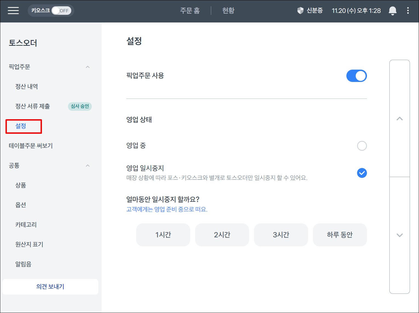Toggle the 키오스크 OFF switch
This screenshot has width=419, height=313.
pos(61,11)
